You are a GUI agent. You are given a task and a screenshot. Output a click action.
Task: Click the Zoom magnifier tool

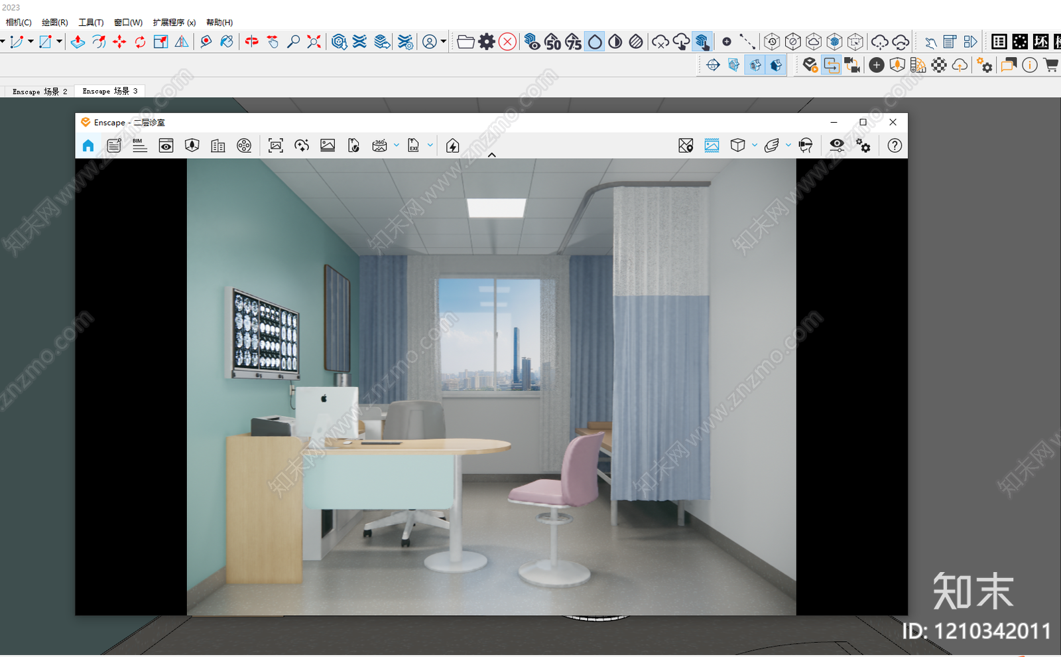(293, 42)
